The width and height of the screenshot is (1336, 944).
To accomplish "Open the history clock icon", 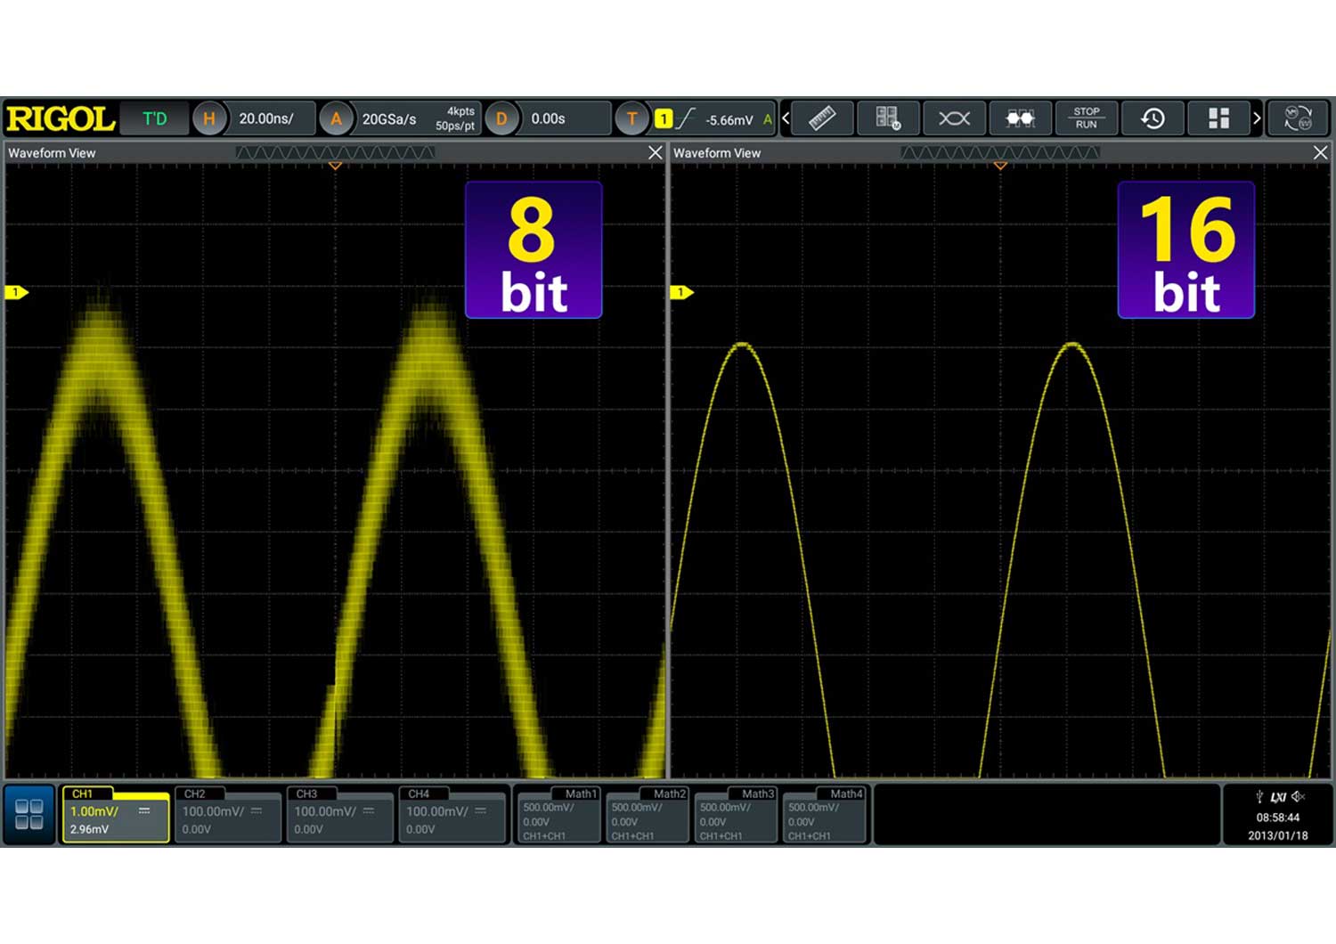I will (x=1153, y=118).
